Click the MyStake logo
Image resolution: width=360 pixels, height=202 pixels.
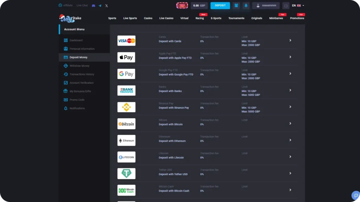70,18
